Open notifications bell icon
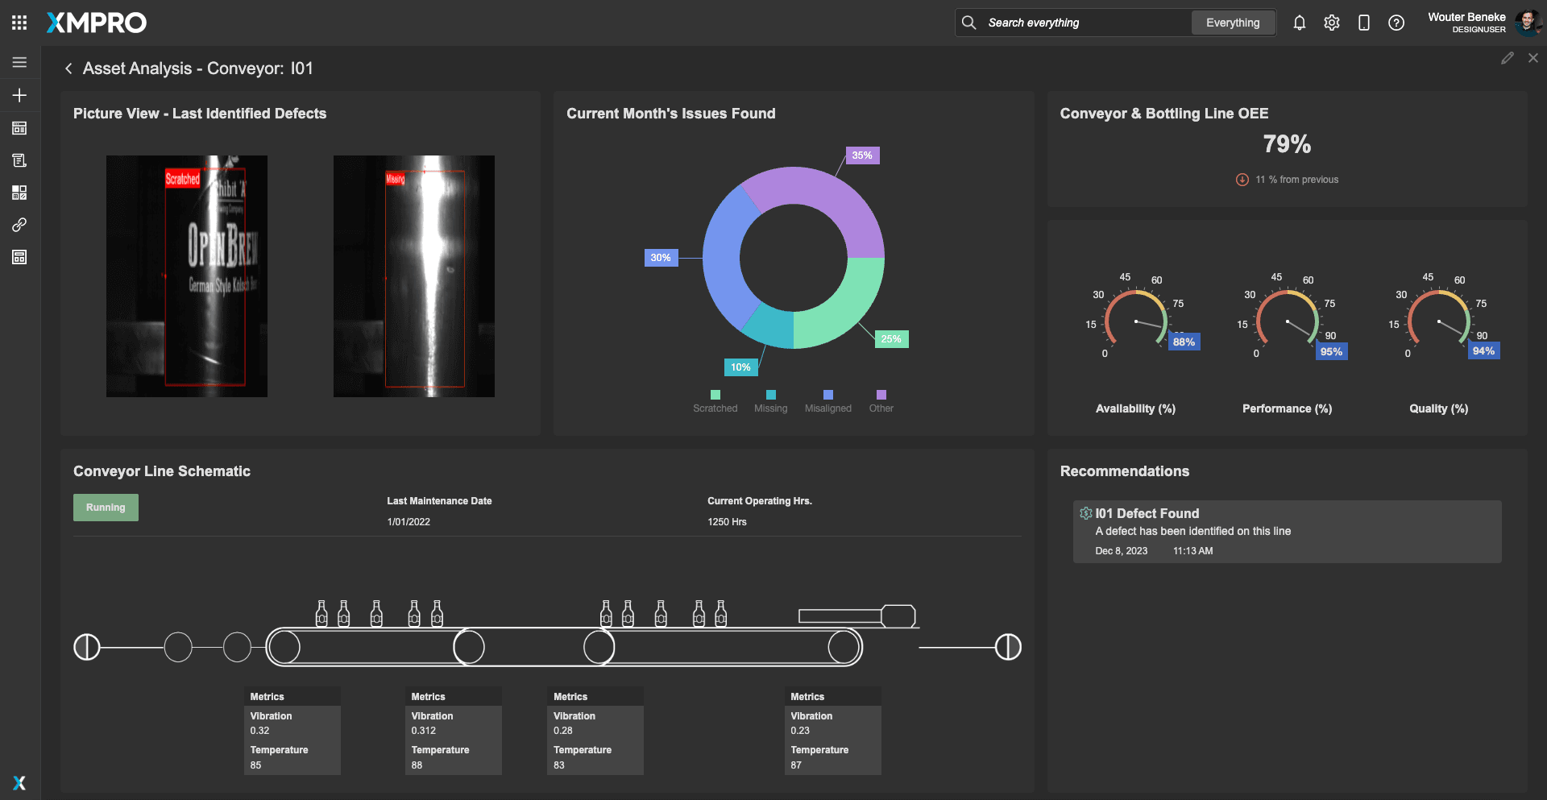The width and height of the screenshot is (1547, 800). pyautogui.click(x=1299, y=23)
